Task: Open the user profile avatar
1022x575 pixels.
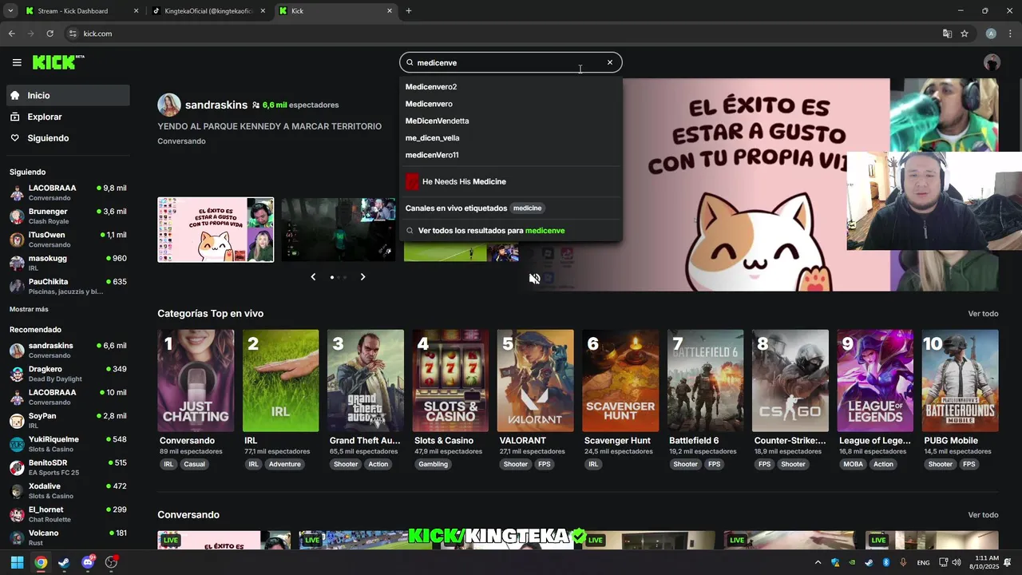Action: coord(992,62)
